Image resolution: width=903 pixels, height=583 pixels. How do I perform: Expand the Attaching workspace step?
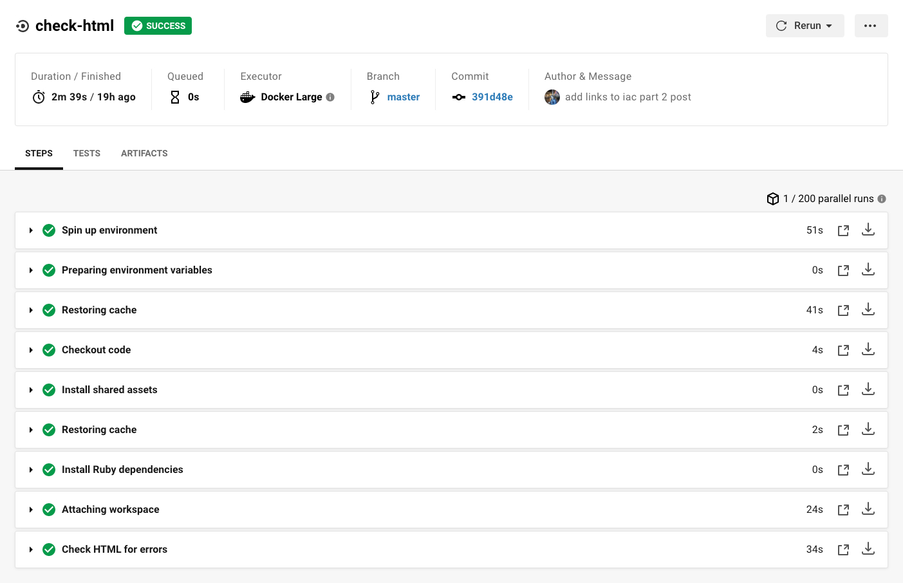31,509
